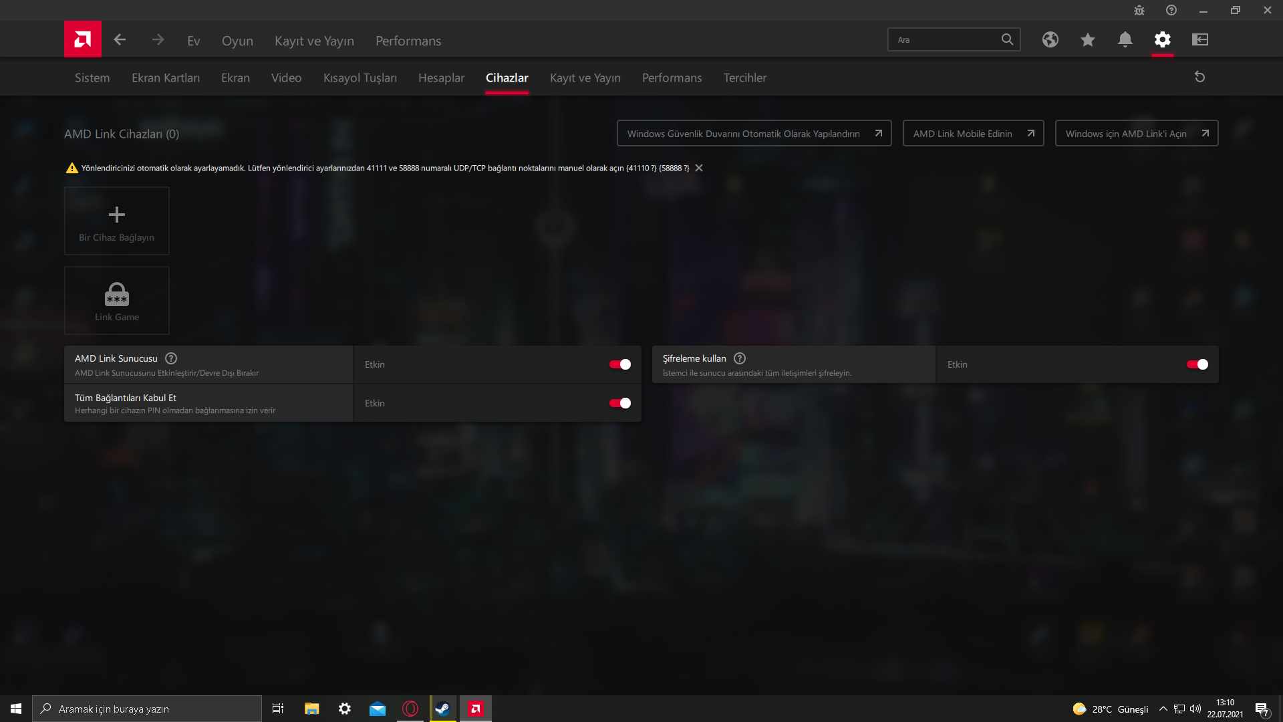
Task: Collapse the sidebar with the panel icon
Action: point(1200,39)
